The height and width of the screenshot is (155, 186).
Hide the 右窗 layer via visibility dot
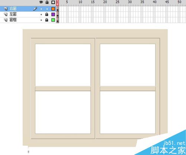coord(41,9)
